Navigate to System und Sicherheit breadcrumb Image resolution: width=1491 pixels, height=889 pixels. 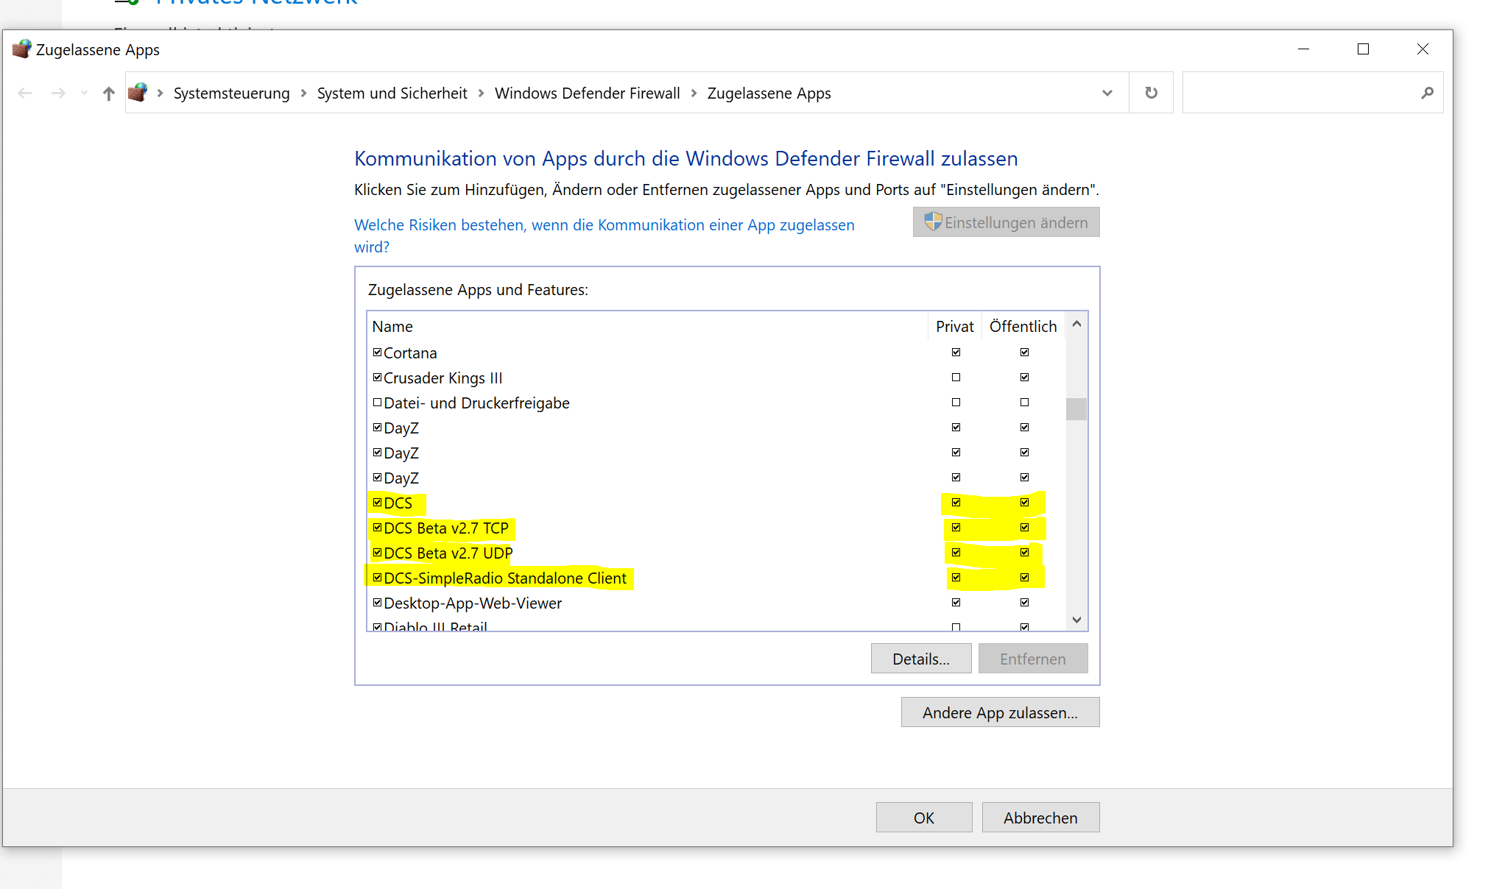(x=392, y=93)
